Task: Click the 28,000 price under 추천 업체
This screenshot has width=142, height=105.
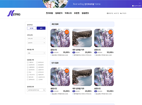Action: coord(88,52)
